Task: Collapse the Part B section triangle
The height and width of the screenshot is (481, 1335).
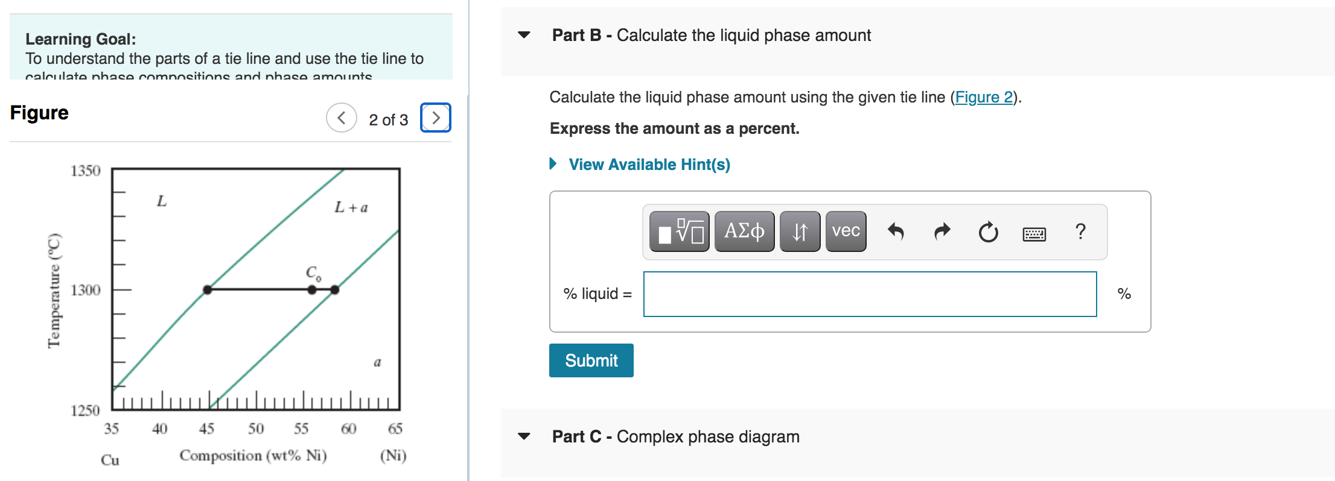Action: tap(524, 36)
